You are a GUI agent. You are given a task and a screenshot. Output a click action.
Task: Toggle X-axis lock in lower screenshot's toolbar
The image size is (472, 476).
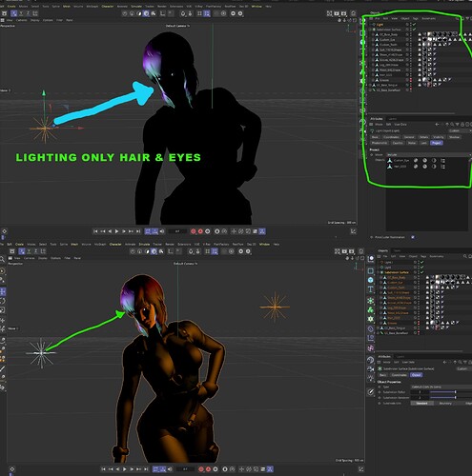pyautogui.click(x=22, y=251)
